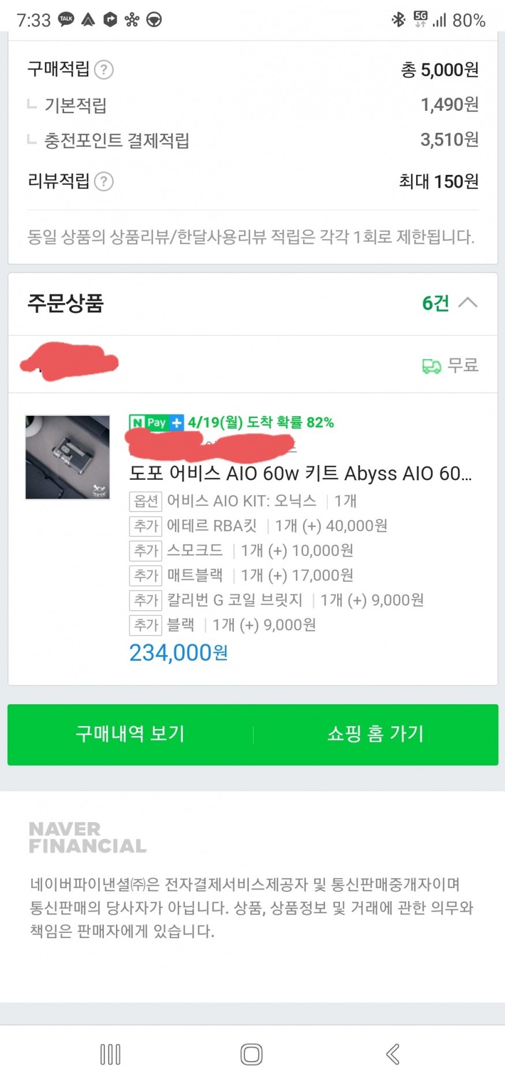
Task: Tap the 옵션 tag for 어비스 AIO KIT
Action: point(145,501)
